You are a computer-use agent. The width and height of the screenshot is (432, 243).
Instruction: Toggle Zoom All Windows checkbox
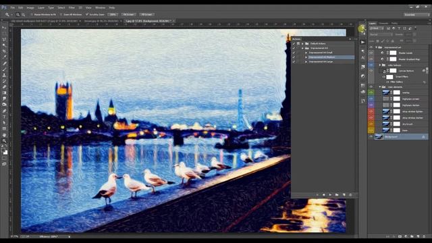[x=61, y=15]
